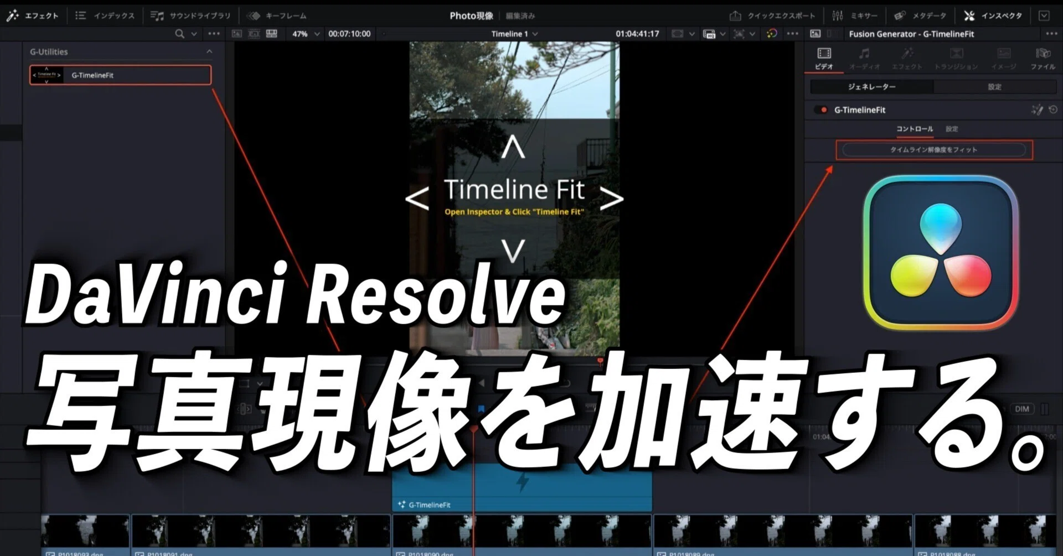Select the P1018093.dng timeline clip
This screenshot has width=1063, height=556.
point(85,536)
